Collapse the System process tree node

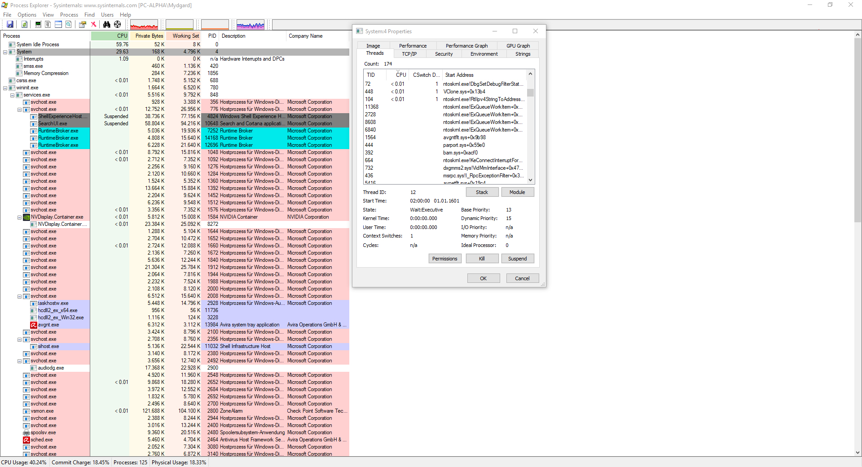tap(5, 52)
